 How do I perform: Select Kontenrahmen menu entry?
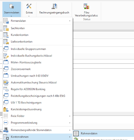(38, 137)
